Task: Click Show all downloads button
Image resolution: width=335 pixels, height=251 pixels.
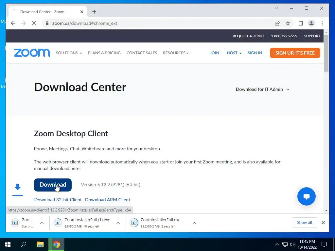Action: coord(305,223)
